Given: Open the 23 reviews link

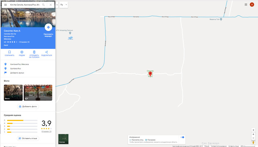Looking at the screenshot, I should point(46,132).
